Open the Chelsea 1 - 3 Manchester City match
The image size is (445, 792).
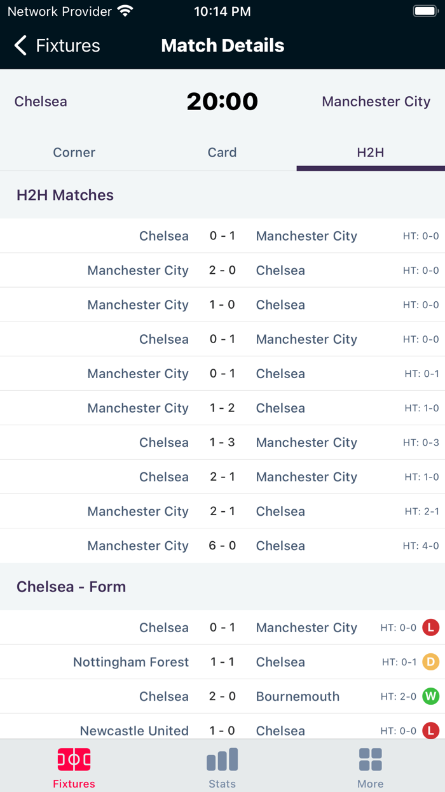[222, 443]
